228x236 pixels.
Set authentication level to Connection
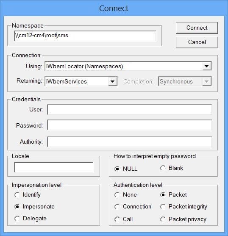click(133, 206)
